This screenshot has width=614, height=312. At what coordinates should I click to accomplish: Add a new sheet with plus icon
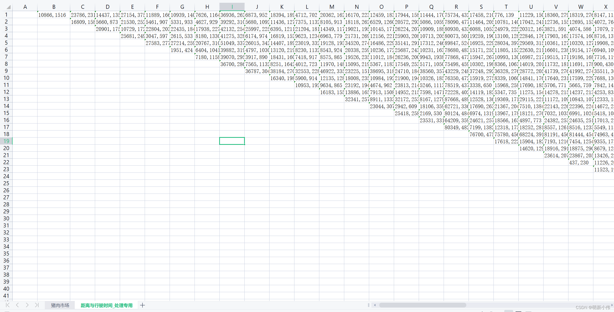coord(142,305)
